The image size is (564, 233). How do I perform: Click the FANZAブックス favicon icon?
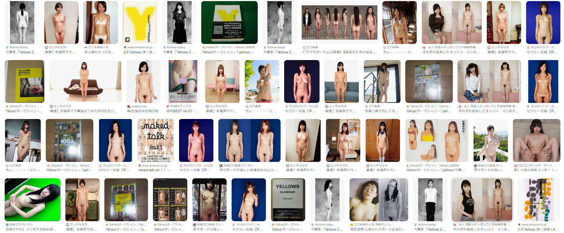click(168, 106)
